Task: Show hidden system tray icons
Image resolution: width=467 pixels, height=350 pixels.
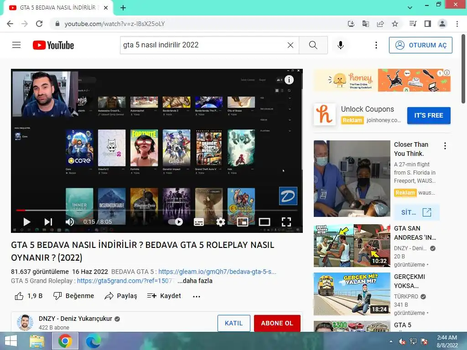Action: point(391,341)
